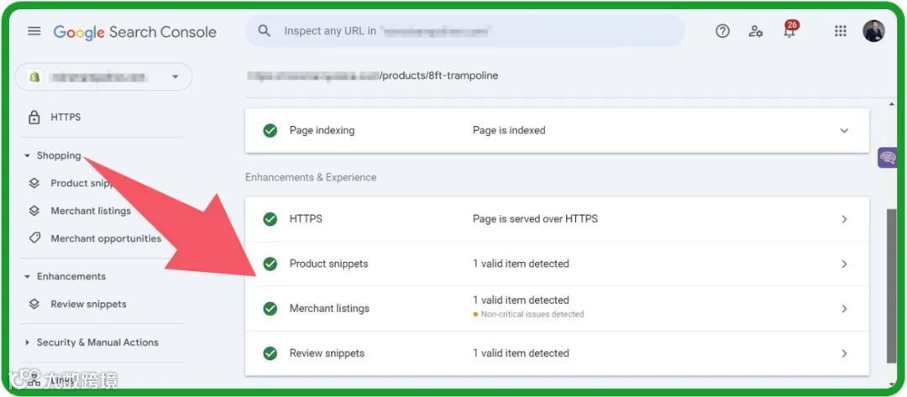The height and width of the screenshot is (397, 907).
Task: Click the Google Search Console logo
Action: 134,32
